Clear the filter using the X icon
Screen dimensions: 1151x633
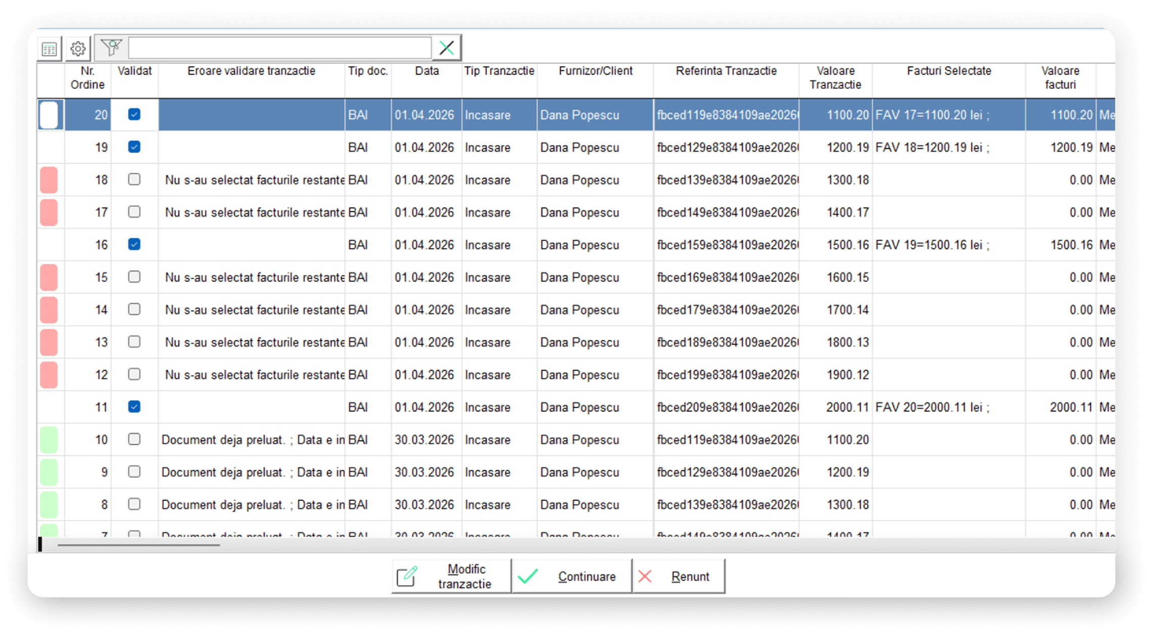coord(446,47)
